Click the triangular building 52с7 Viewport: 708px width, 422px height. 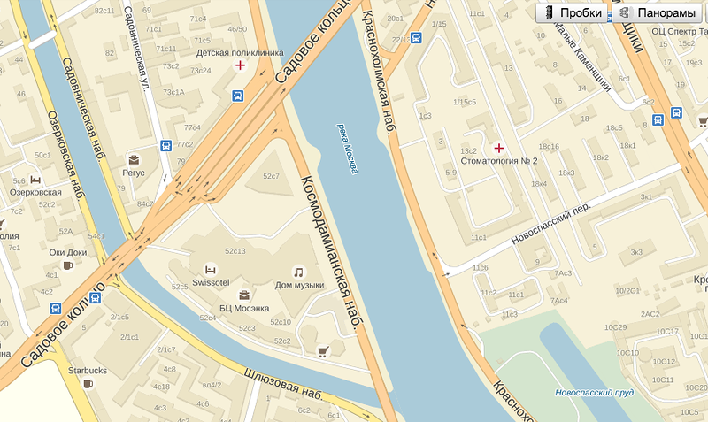pos(272,176)
